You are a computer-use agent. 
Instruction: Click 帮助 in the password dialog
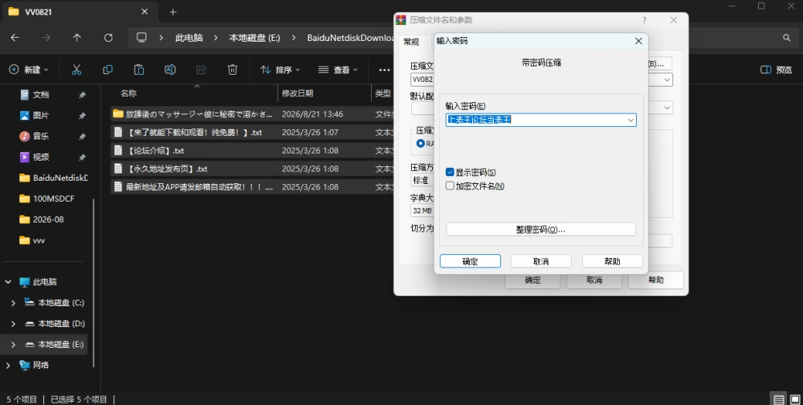click(x=613, y=261)
